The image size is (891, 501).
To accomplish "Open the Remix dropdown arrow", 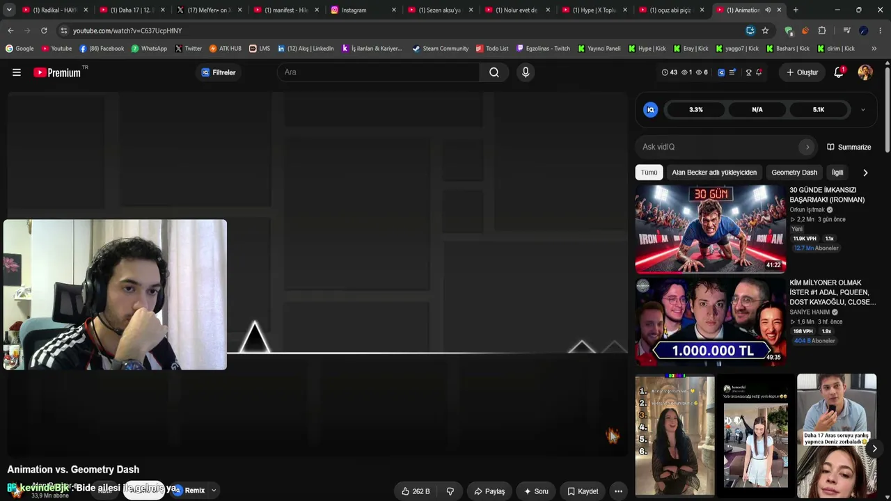I will pos(214,491).
